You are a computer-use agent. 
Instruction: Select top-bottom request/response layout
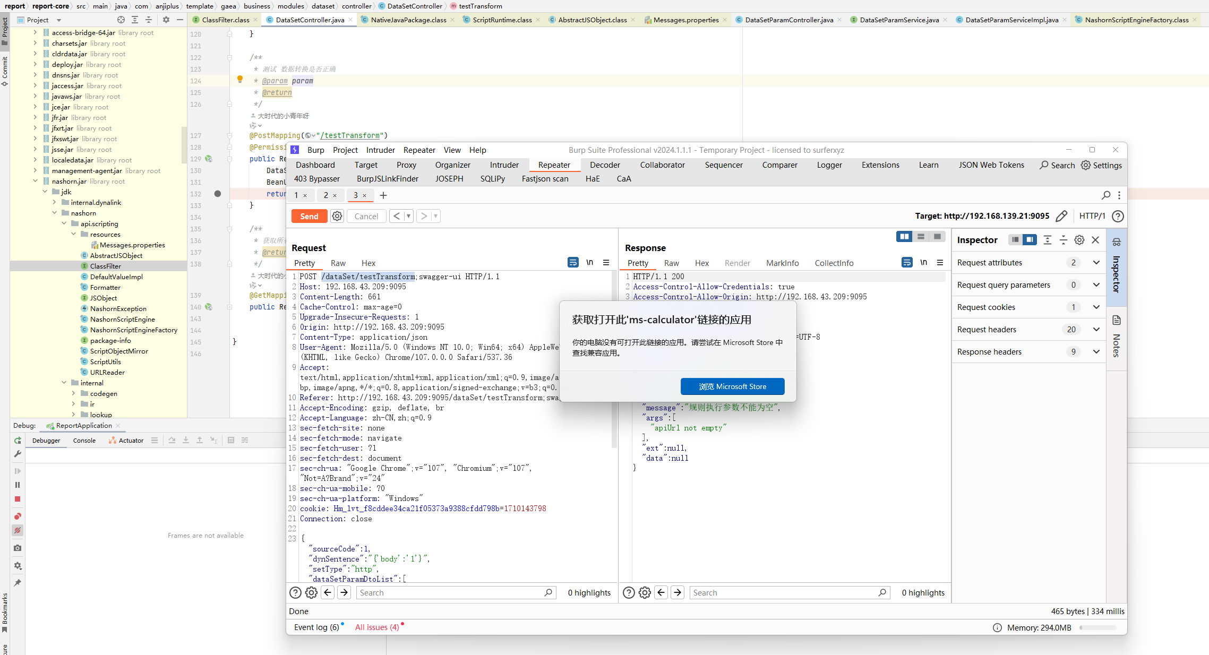[921, 237]
